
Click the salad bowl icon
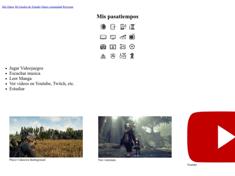tap(113, 56)
